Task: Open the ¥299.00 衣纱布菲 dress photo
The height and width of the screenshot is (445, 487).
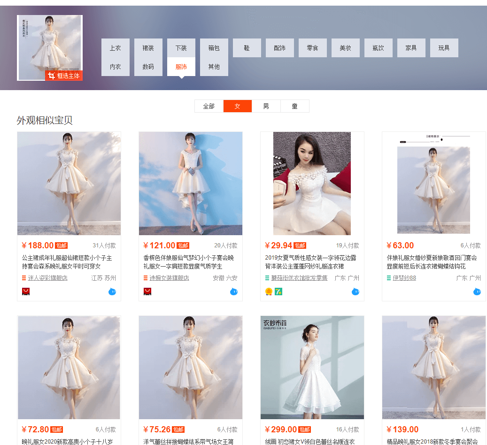Action: click(312, 368)
